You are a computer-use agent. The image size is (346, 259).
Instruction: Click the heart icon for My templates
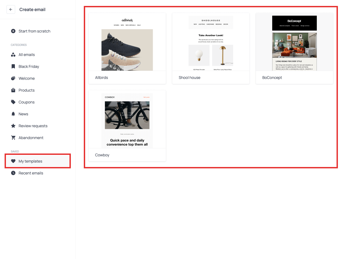13,161
